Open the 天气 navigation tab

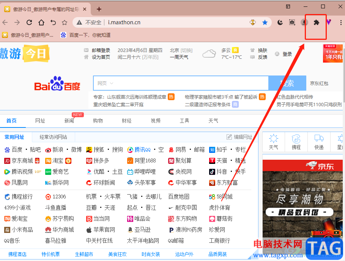[213, 121]
